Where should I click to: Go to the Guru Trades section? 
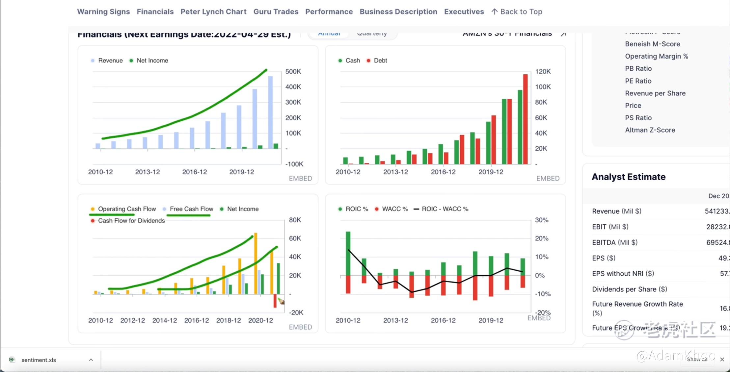(x=276, y=12)
